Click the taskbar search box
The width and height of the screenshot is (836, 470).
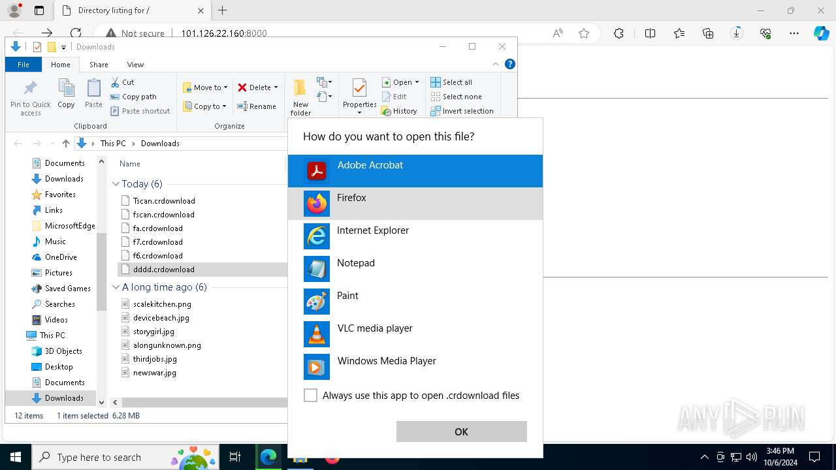pos(127,457)
